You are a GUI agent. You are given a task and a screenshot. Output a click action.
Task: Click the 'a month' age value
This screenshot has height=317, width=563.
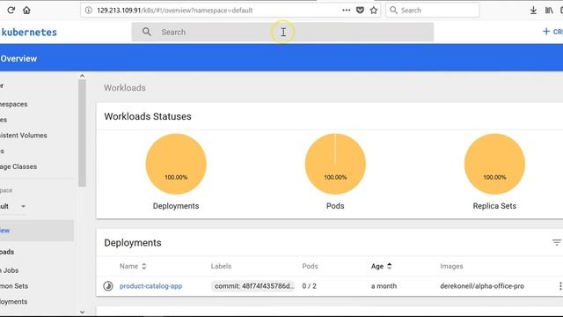click(384, 286)
